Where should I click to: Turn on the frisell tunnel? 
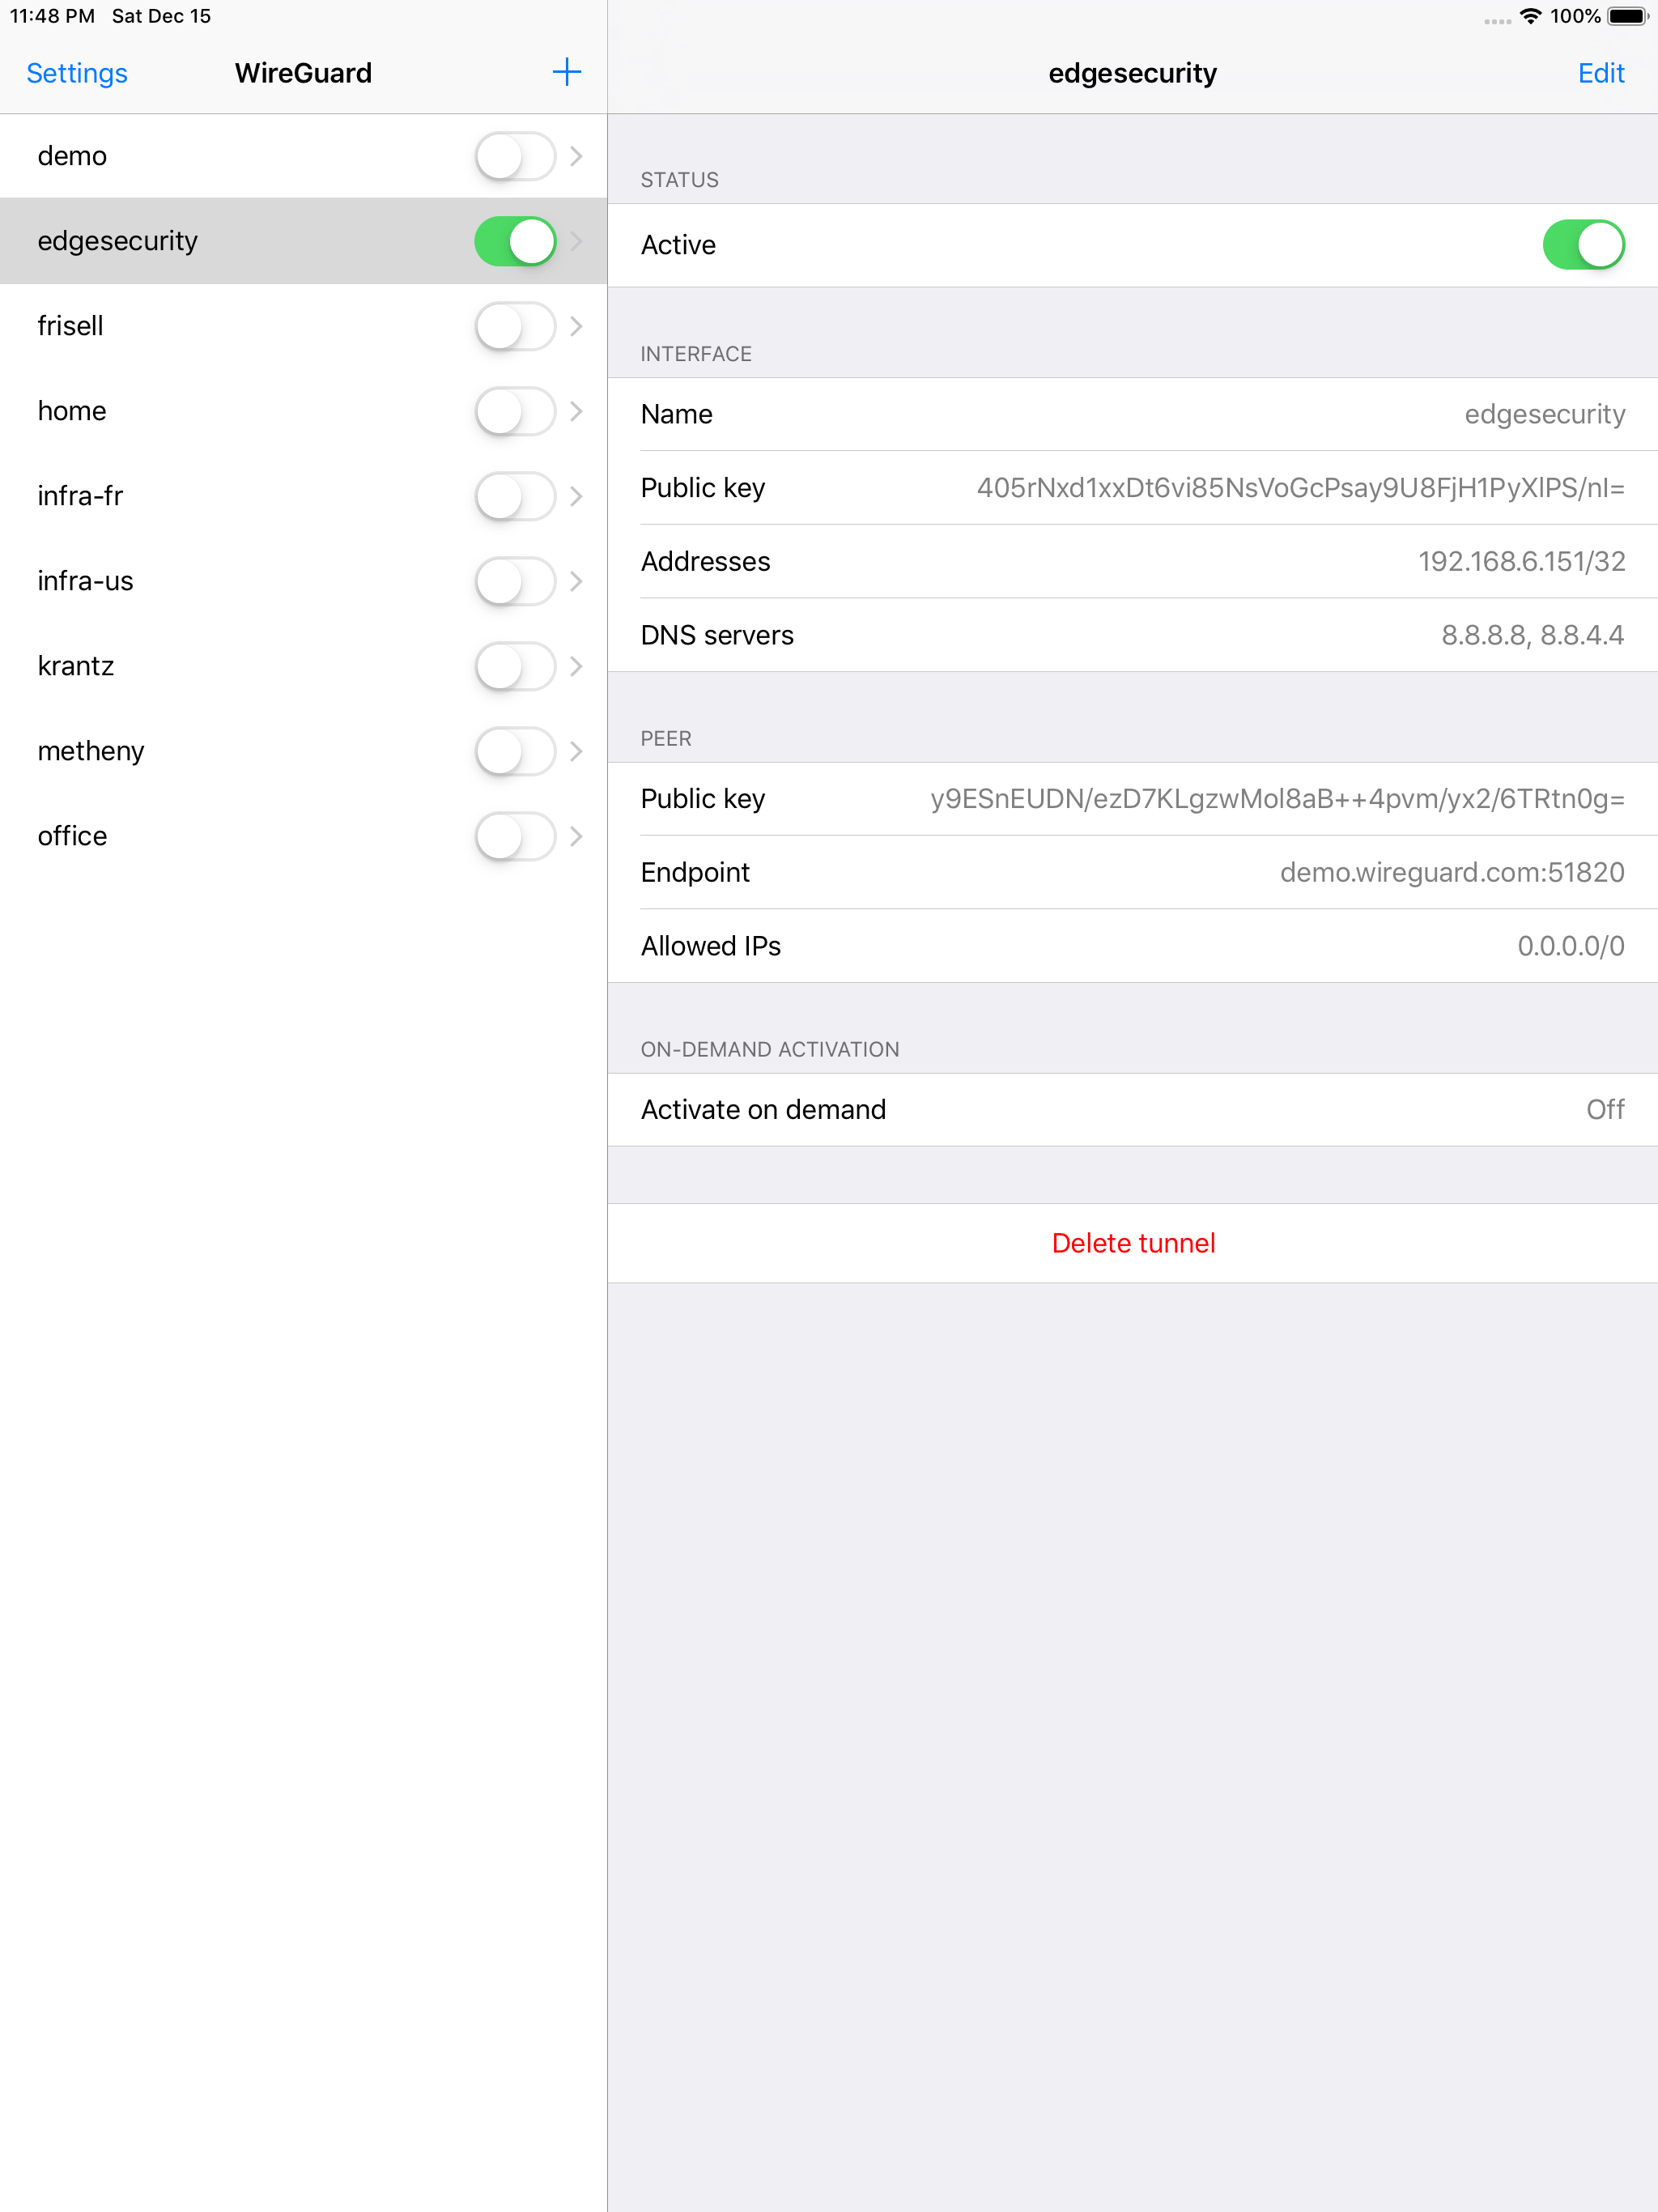[x=514, y=326]
